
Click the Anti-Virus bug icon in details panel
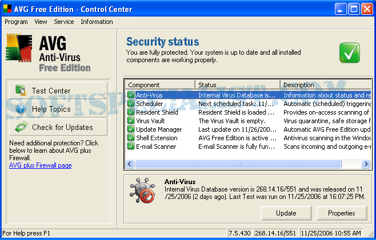142,190
